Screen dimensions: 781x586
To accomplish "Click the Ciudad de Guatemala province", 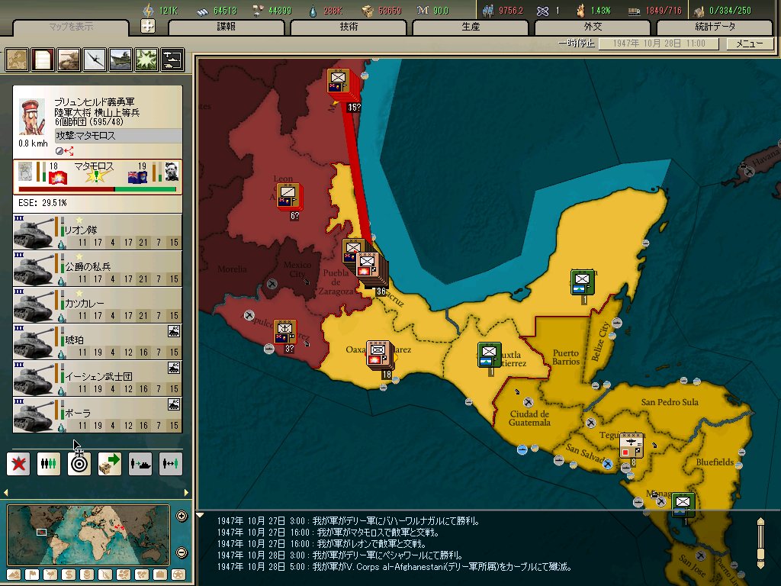I will coord(529,418).
